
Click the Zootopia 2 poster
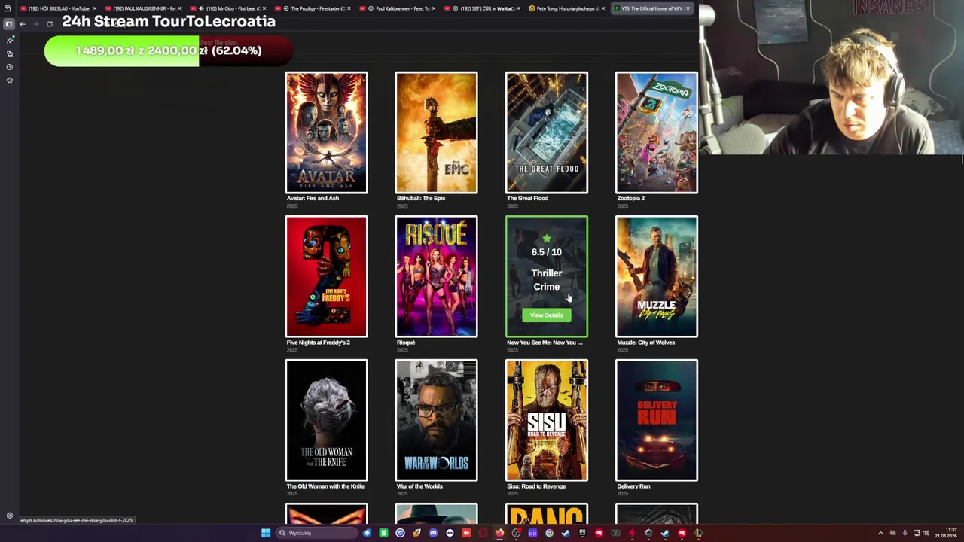(657, 132)
